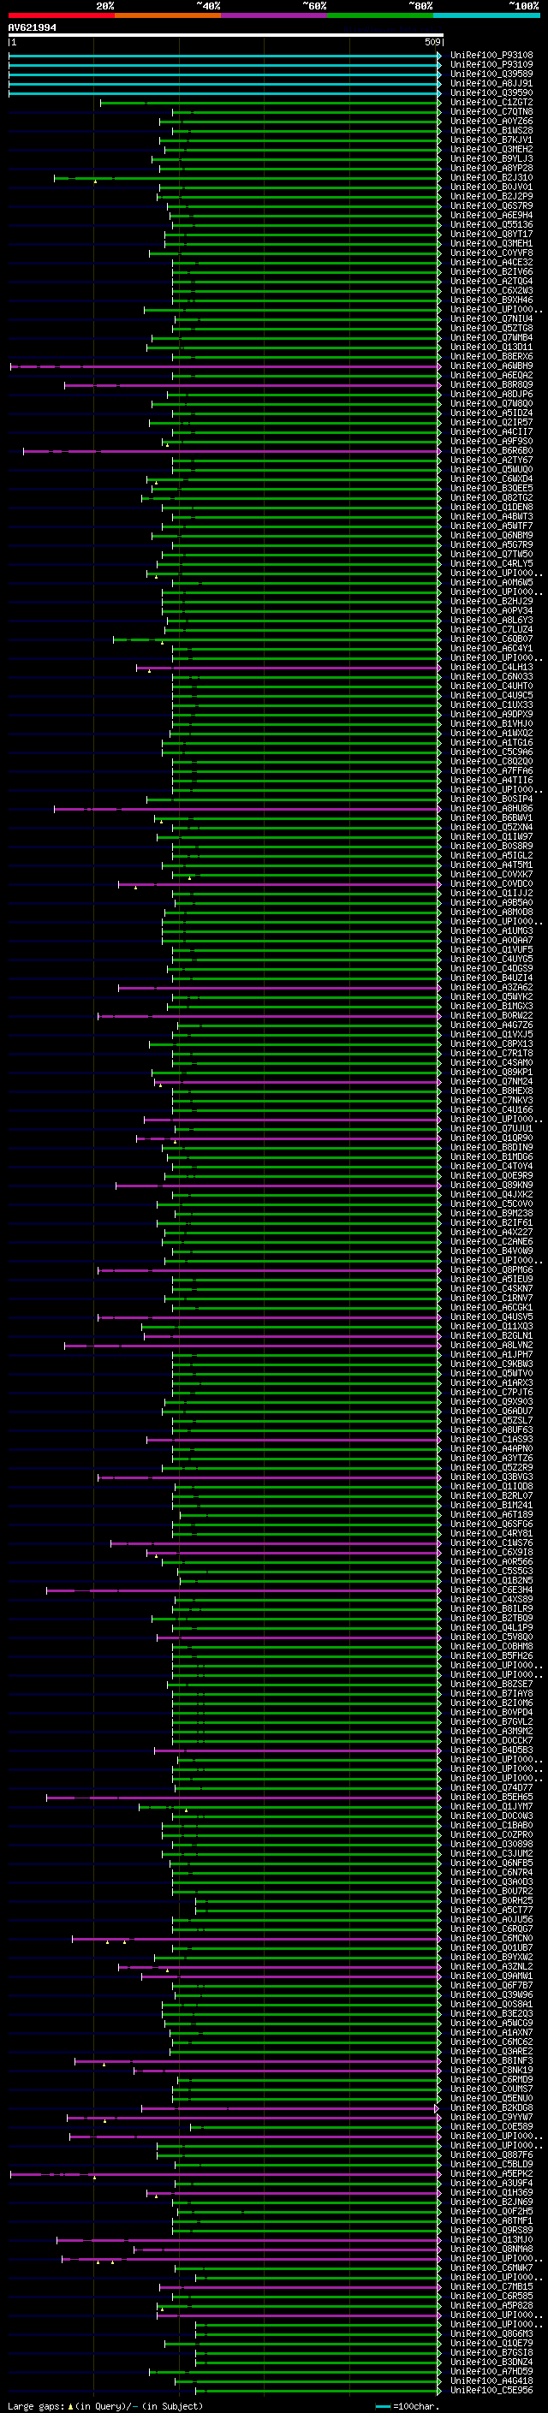Select hit label UniRef100_Q8YT17
The image size is (548, 2413).
[491, 235]
